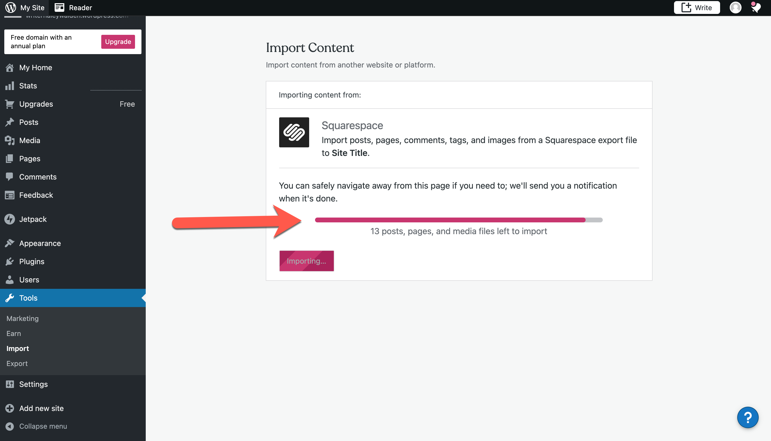Select the Marketing submenu item
The width and height of the screenshot is (771, 441).
click(23, 318)
